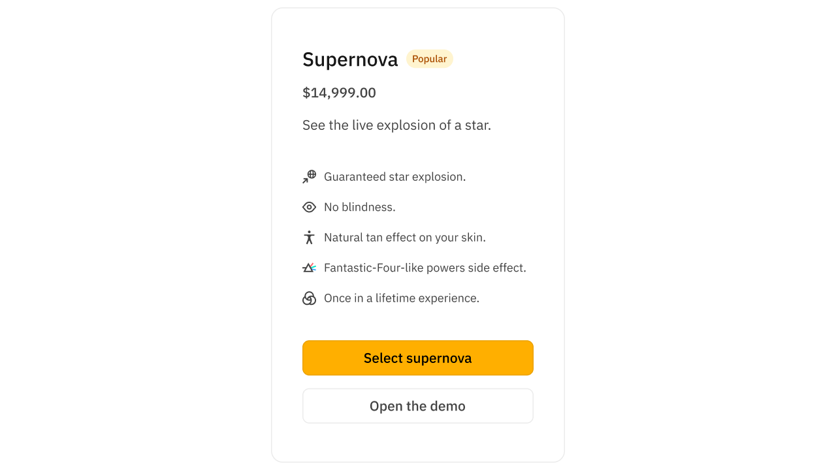836x470 pixels.
Task: Select the person icon beside natural tan effect
Action: pos(309,237)
